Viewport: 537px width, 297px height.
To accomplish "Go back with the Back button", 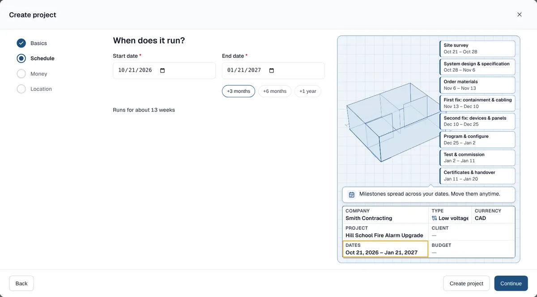I will [x=21, y=283].
